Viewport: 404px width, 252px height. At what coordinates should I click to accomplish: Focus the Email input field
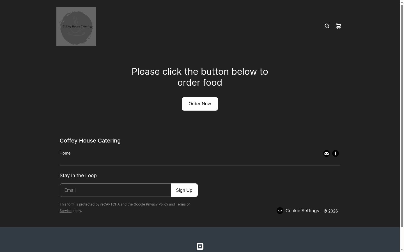(x=115, y=190)
